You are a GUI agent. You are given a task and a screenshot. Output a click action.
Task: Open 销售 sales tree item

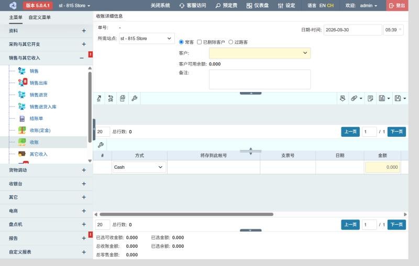coord(34,71)
